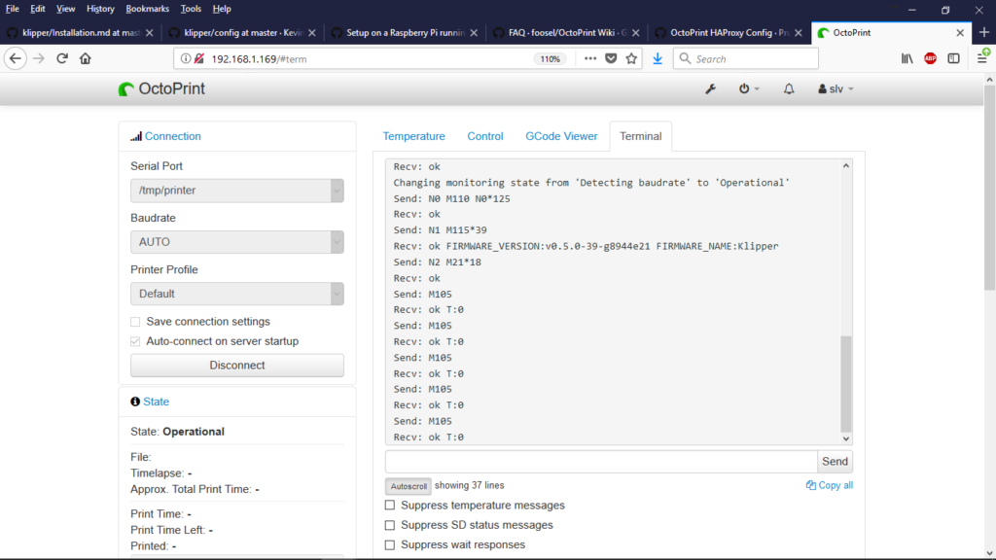Click Send button next to command field
The image size is (996, 560).
pyautogui.click(x=835, y=462)
